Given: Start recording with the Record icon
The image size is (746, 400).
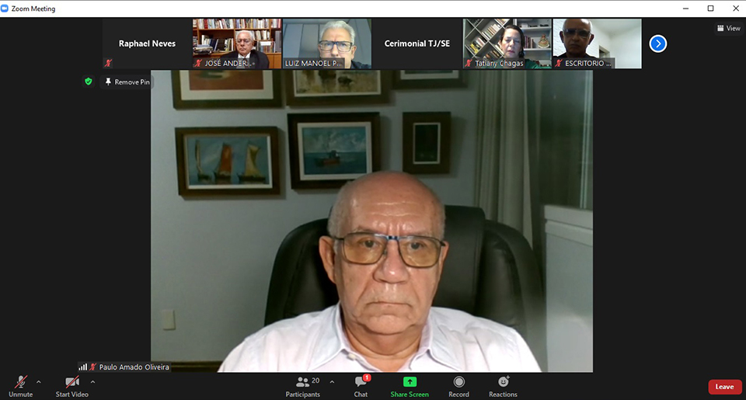Looking at the screenshot, I should (458, 383).
